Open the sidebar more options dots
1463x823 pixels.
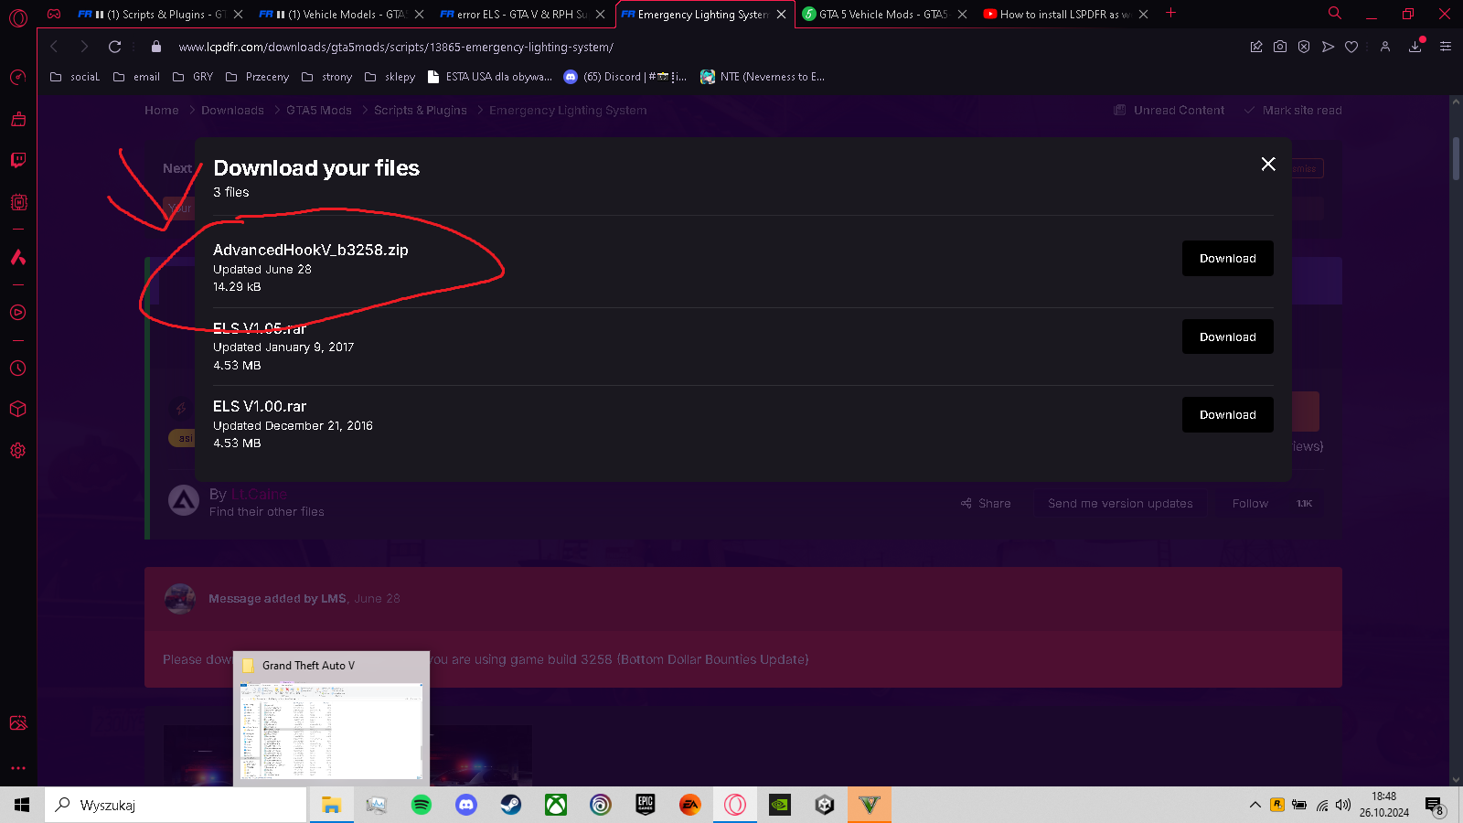click(x=18, y=768)
